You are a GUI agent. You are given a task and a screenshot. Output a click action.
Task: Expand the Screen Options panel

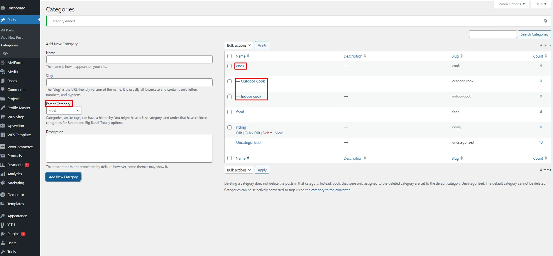pyautogui.click(x=511, y=4)
